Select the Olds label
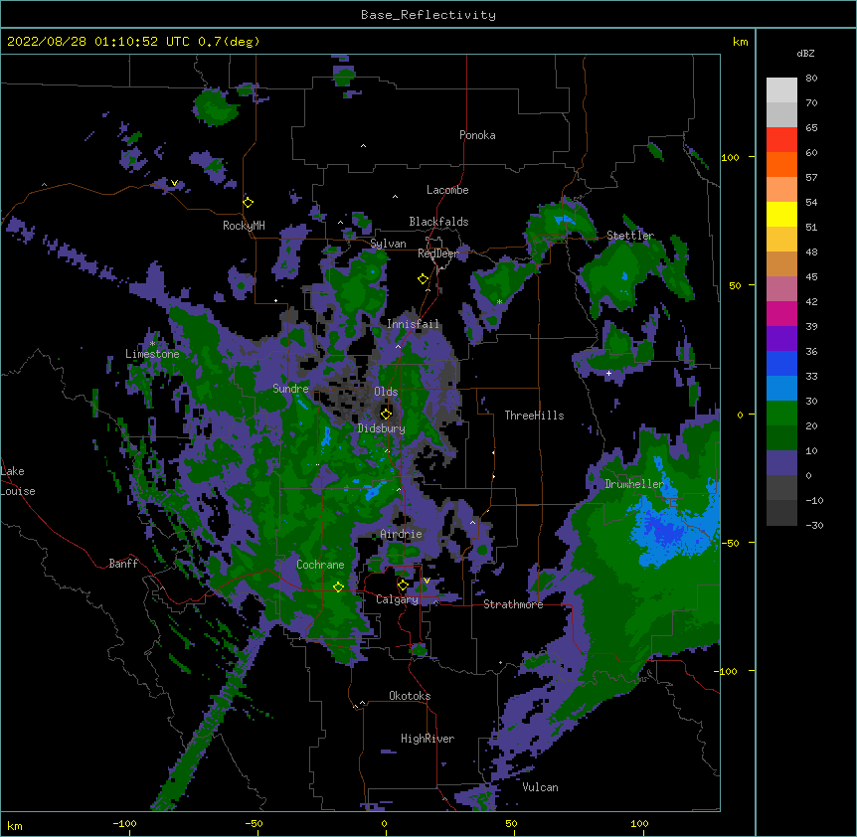857x837 pixels. pyautogui.click(x=386, y=392)
